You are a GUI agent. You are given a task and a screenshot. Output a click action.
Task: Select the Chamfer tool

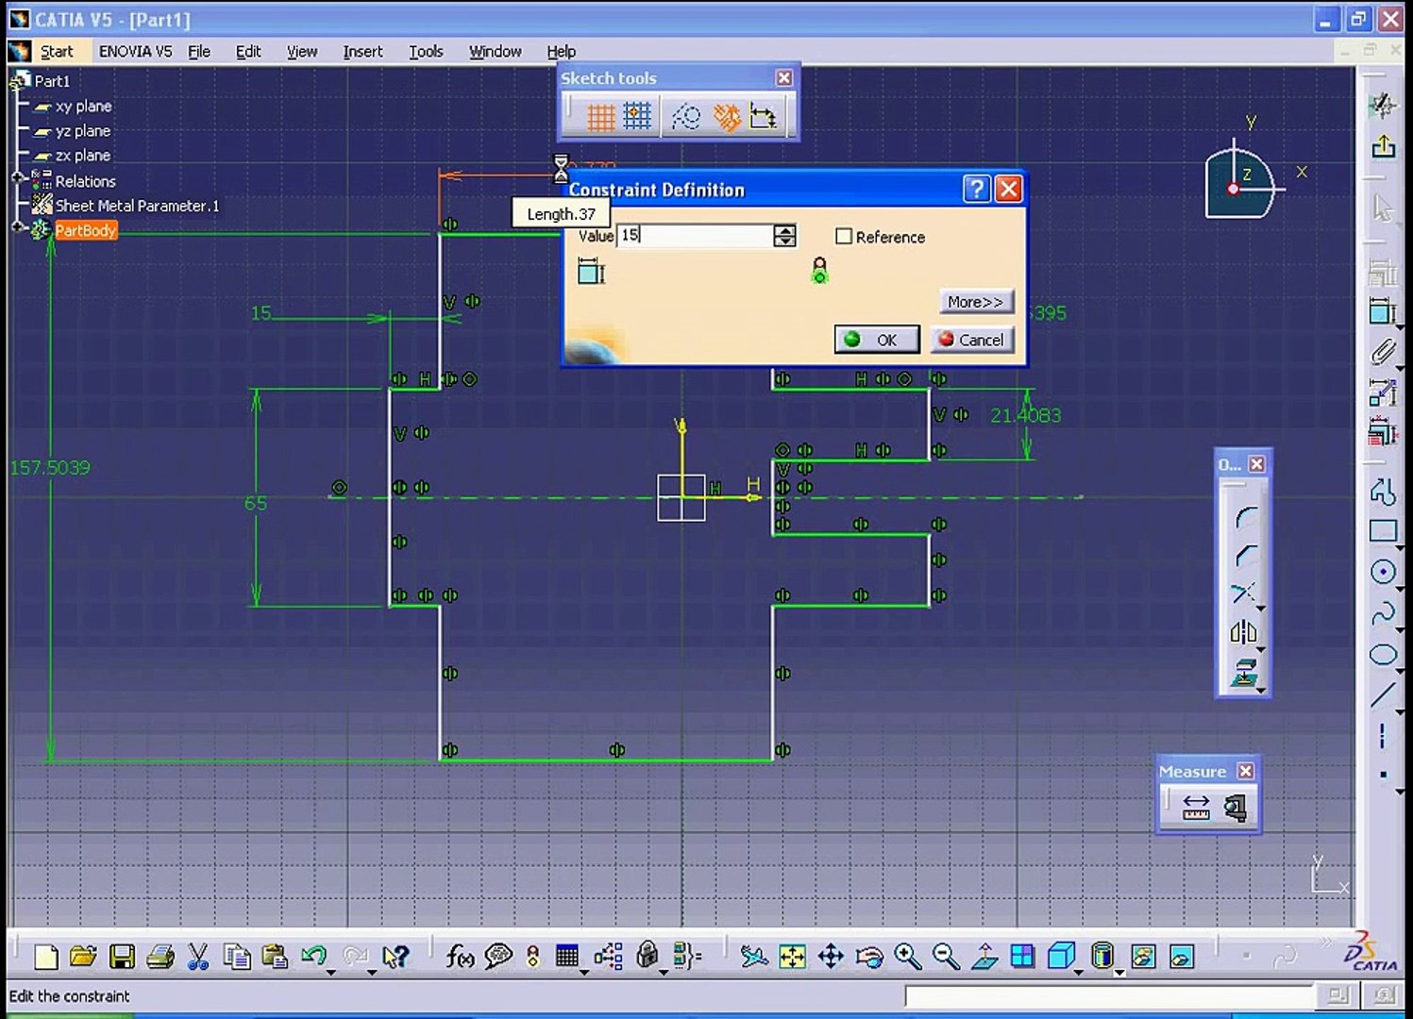point(1246,555)
